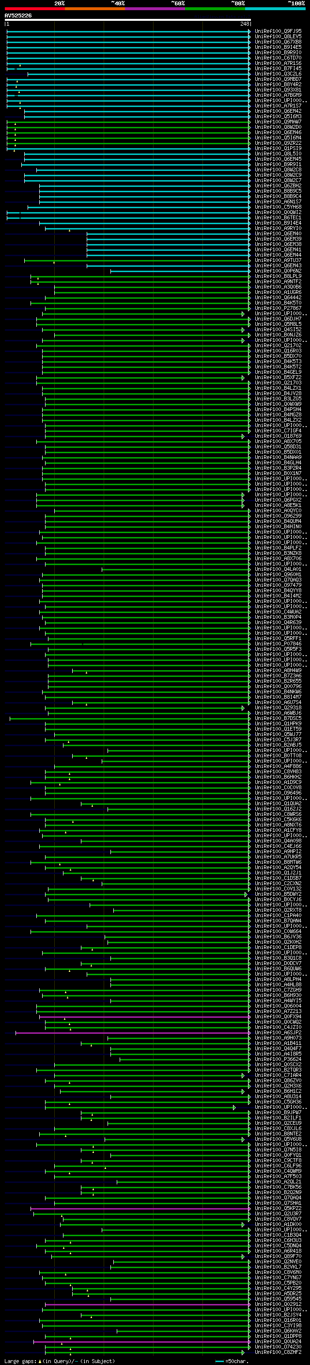Select the UniRef100_B4PLF2 label
The height and width of the screenshot is (1365, 310).
(278, 549)
